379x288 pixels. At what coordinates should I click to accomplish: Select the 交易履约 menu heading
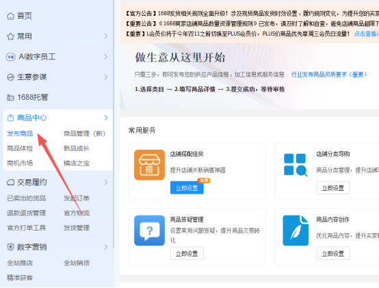coord(32,183)
